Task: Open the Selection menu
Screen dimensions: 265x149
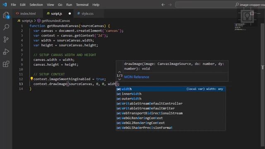Action: (x=36, y=5)
